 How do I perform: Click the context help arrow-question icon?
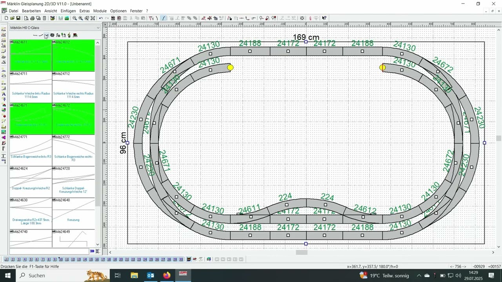click(324, 18)
